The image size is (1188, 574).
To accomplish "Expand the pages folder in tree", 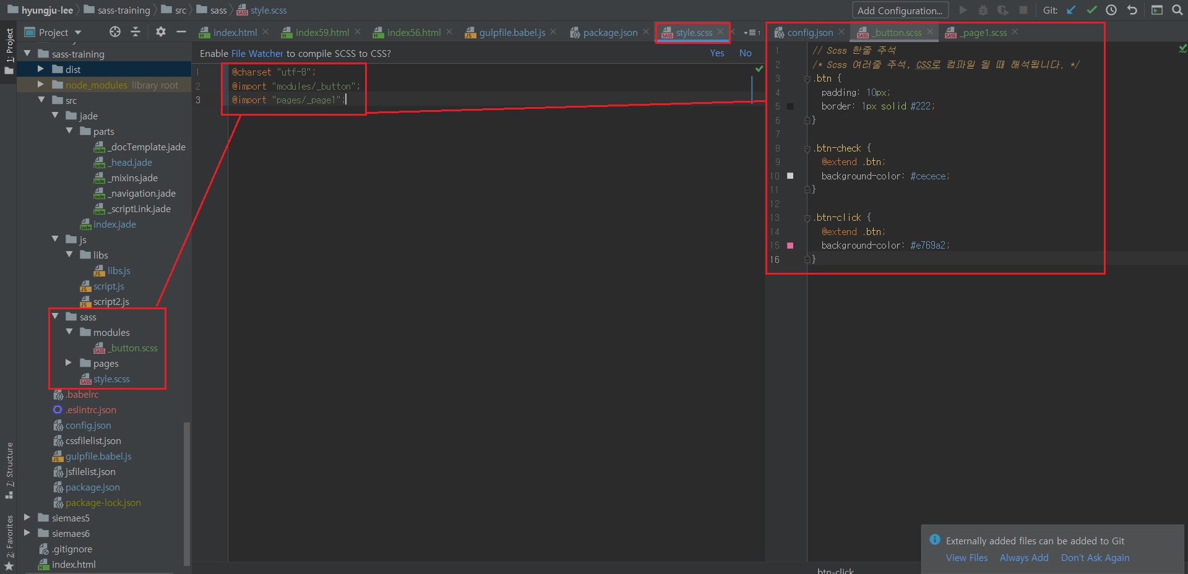I will 69,363.
